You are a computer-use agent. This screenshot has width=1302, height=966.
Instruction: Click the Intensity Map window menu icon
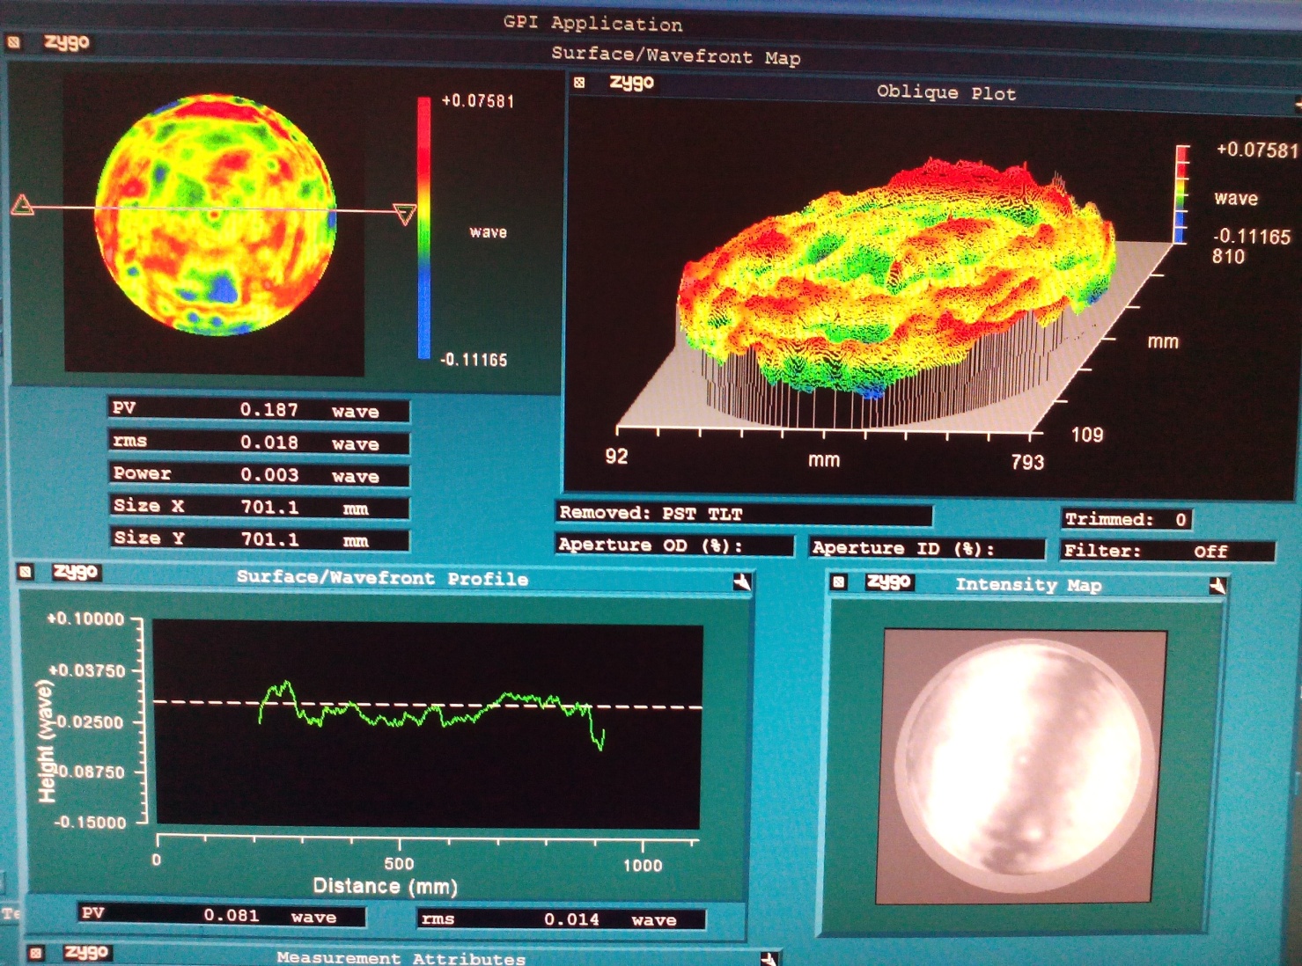[839, 582]
